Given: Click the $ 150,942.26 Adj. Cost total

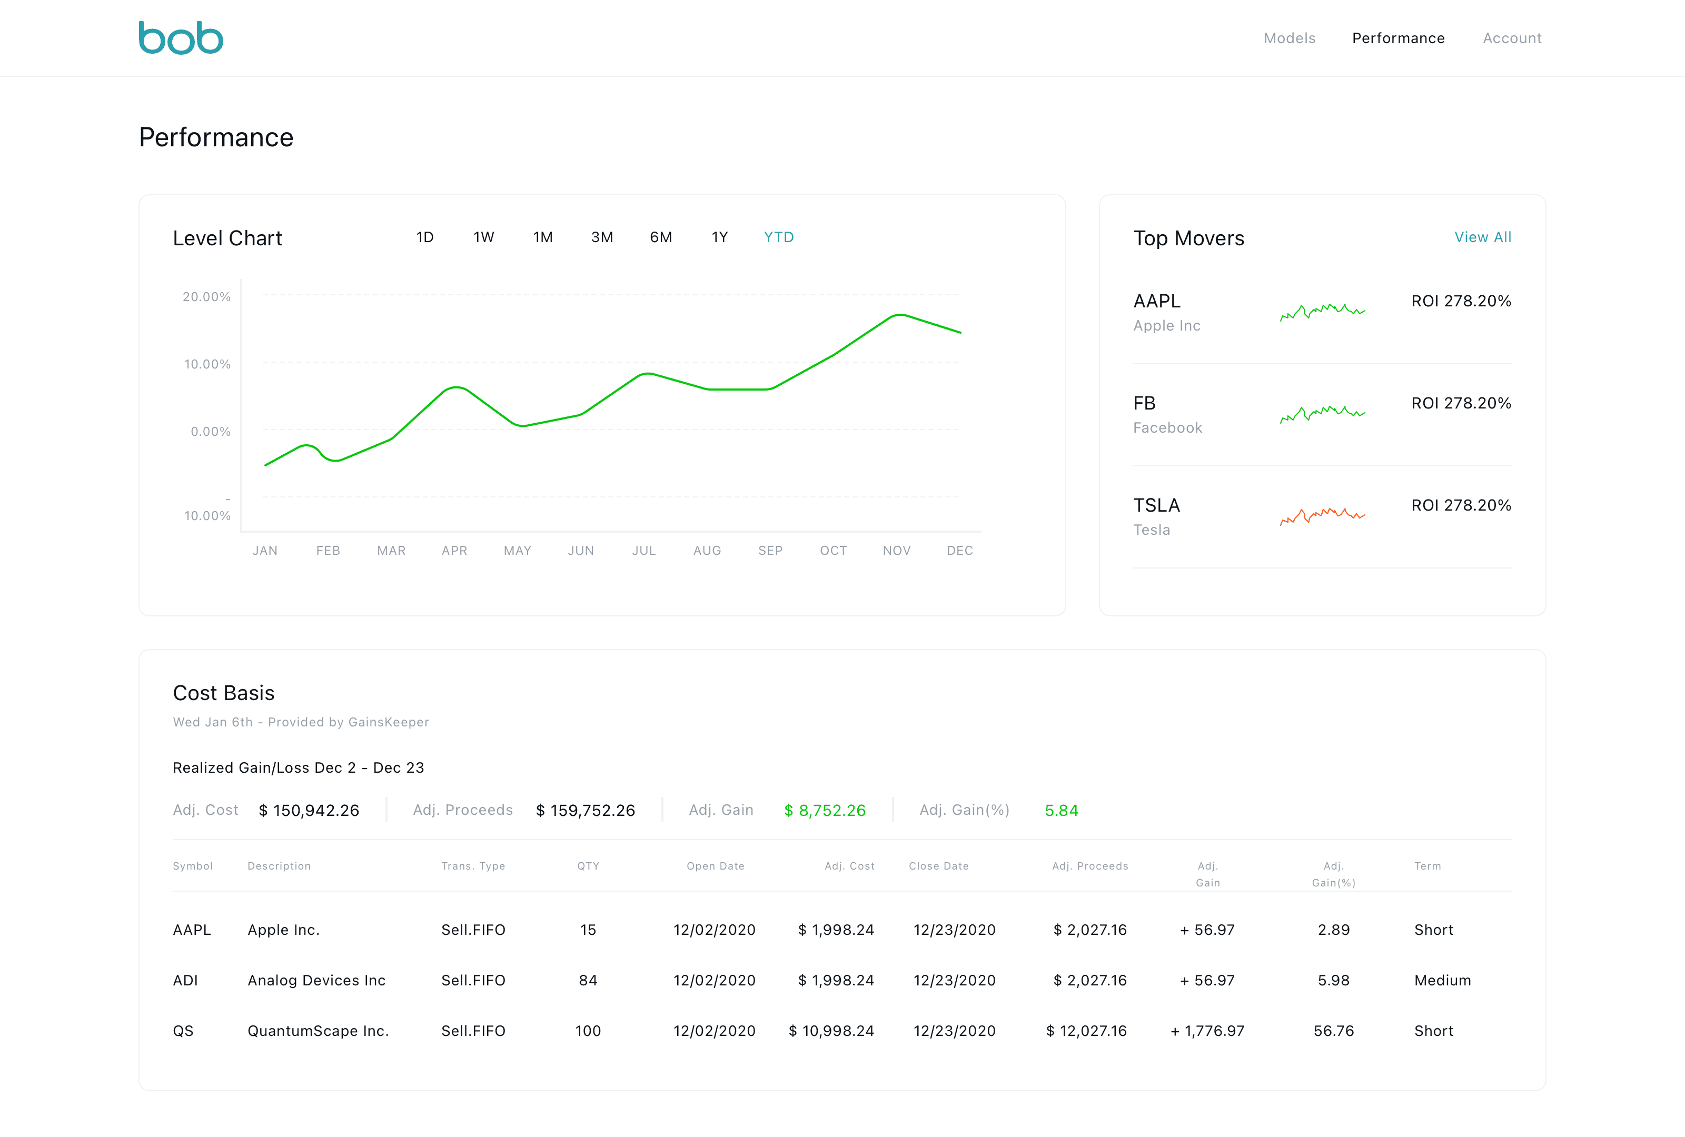Looking at the screenshot, I should [x=309, y=810].
